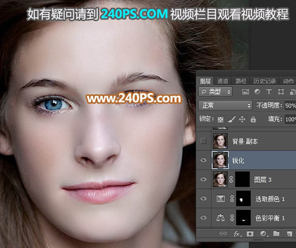Show the 背景 副本 layer
This screenshot has height=248, width=296.
[x=203, y=141]
